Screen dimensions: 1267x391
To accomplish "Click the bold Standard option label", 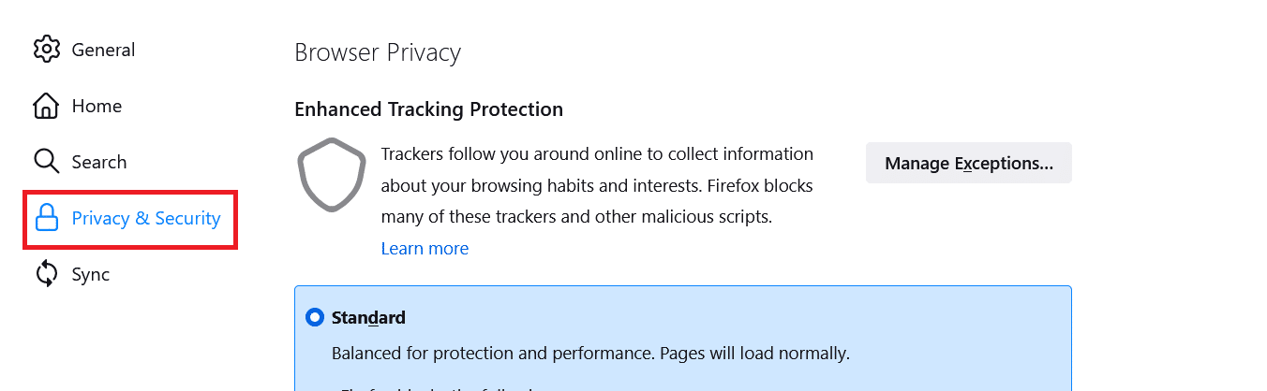I will [368, 317].
